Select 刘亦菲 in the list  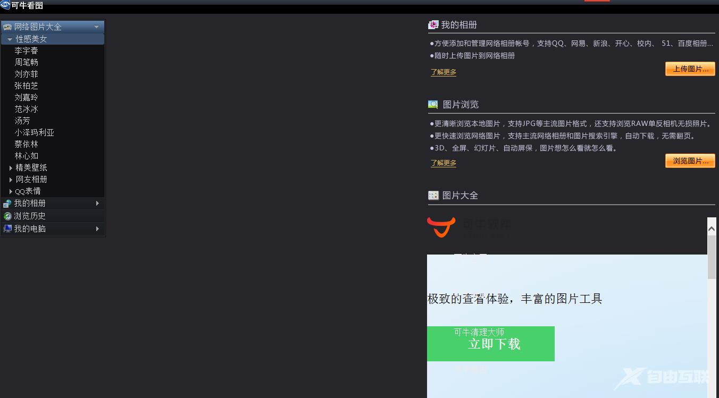(26, 74)
